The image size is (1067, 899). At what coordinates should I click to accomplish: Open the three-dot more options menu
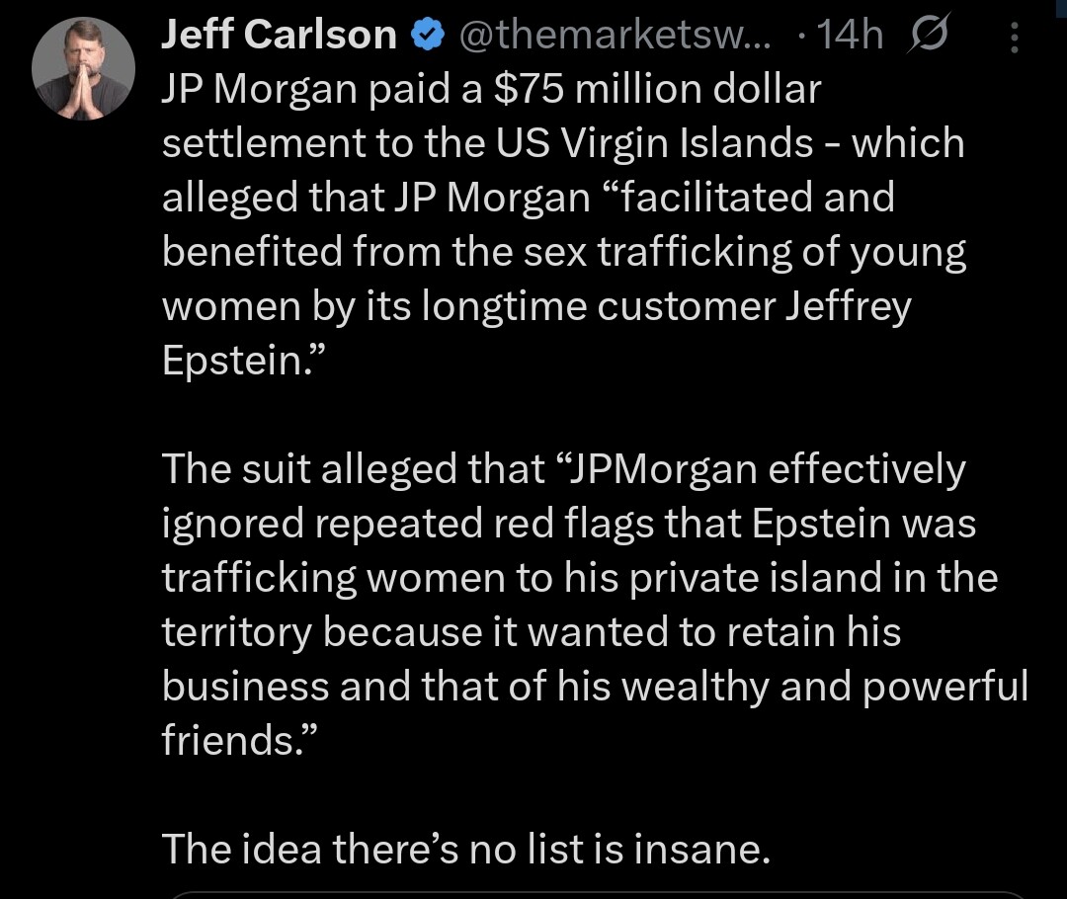coord(1015,38)
